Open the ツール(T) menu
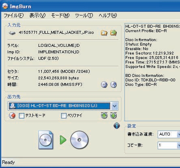The height and width of the screenshot is (168, 180). (84, 15)
